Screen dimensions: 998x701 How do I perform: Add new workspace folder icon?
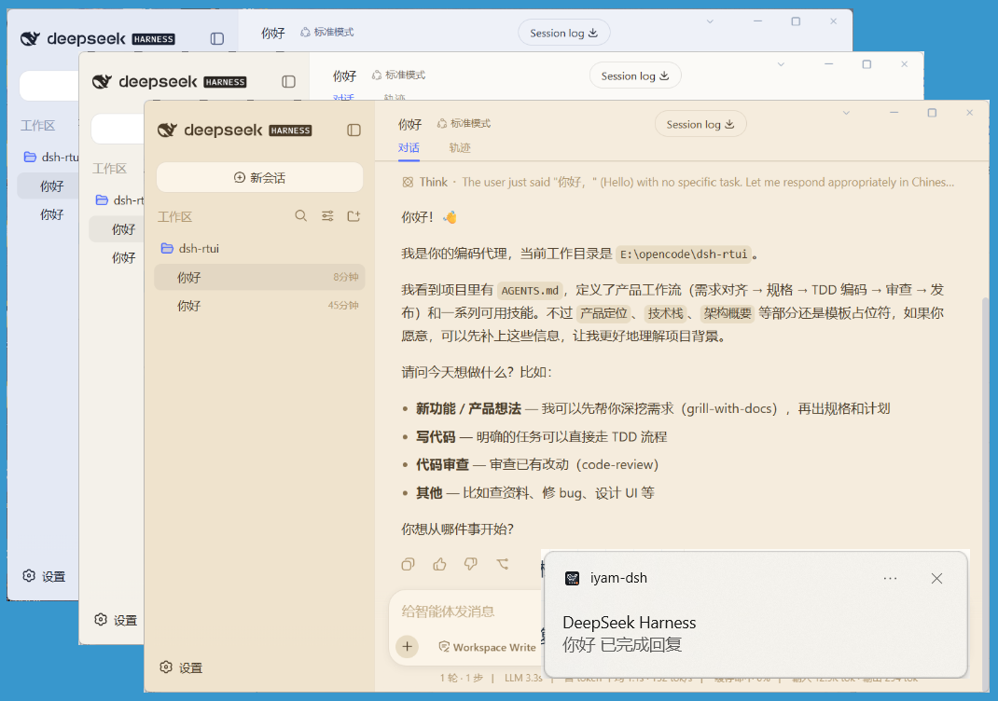click(353, 216)
